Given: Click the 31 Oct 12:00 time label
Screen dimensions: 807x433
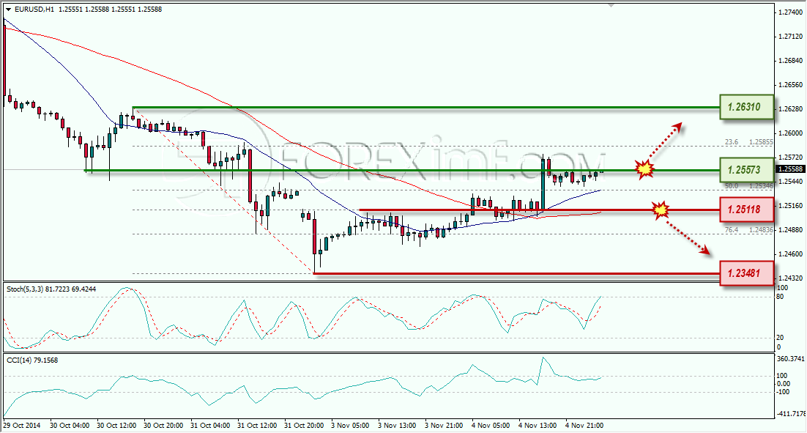Looking at the screenshot, I should pyautogui.click(x=257, y=425).
